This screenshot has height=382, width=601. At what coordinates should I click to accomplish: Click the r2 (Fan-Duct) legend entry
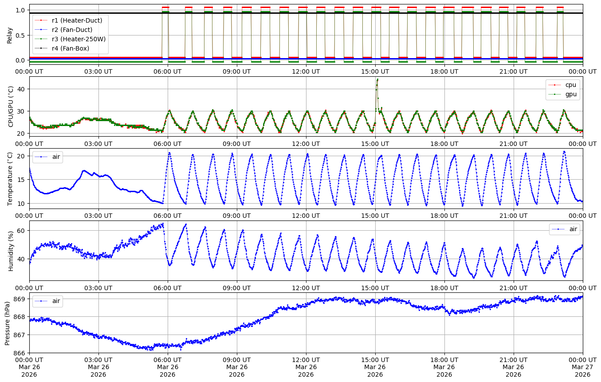click(72, 29)
